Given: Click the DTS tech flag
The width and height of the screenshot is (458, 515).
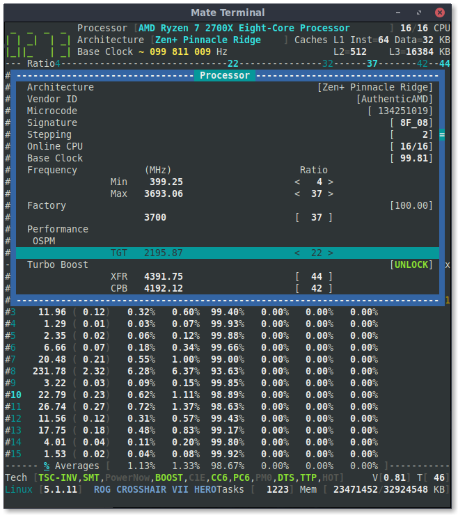Looking at the screenshot, I should pyautogui.click(x=286, y=477).
